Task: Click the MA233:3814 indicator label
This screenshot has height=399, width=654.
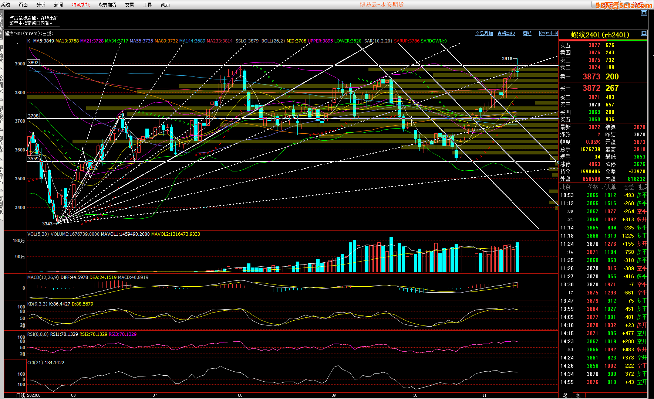Action: tap(220, 41)
